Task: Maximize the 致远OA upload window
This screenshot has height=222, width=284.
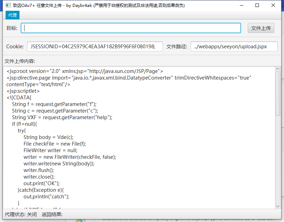Action: click(x=257, y=6)
